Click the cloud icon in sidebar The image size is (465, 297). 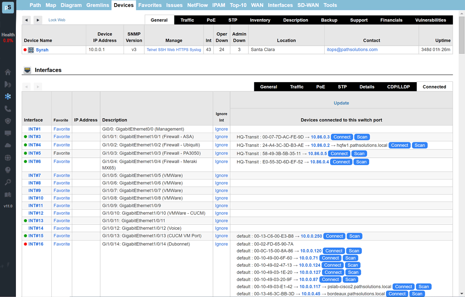(x=8, y=145)
